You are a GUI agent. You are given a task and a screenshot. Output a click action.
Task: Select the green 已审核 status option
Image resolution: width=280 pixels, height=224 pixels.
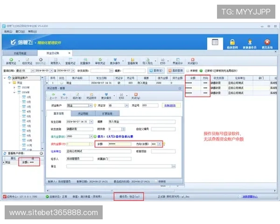click(201, 71)
